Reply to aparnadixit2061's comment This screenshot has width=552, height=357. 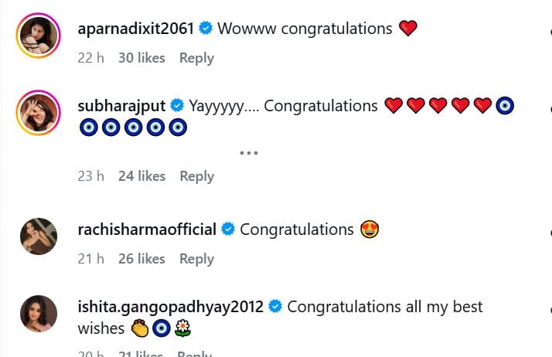pos(196,58)
